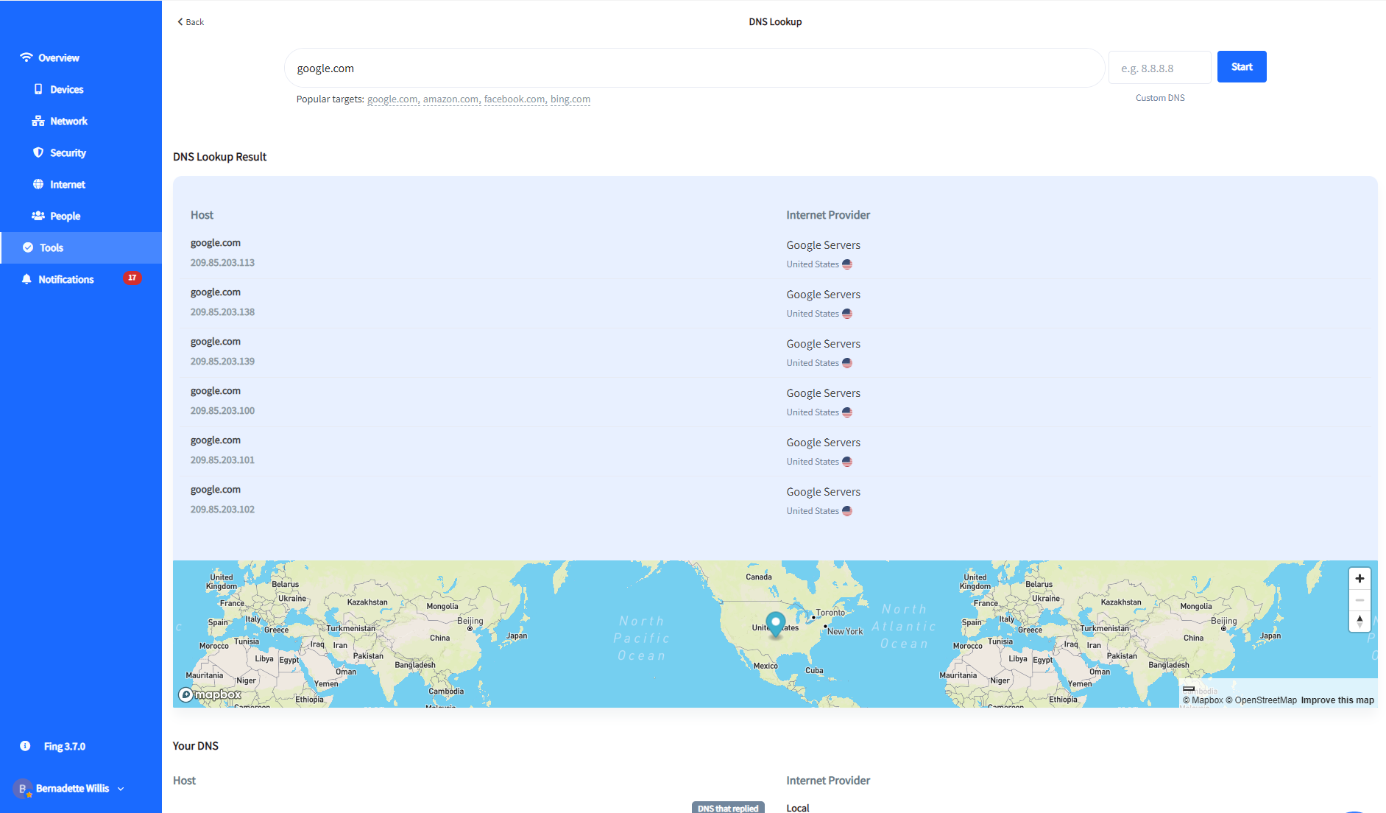Reset map bearing with compass button
This screenshot has height=813, width=1386.
(x=1360, y=622)
